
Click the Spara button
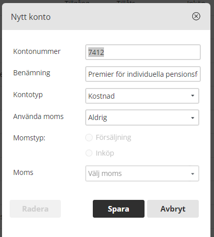click(x=119, y=209)
